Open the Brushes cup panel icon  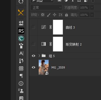point(21,46)
